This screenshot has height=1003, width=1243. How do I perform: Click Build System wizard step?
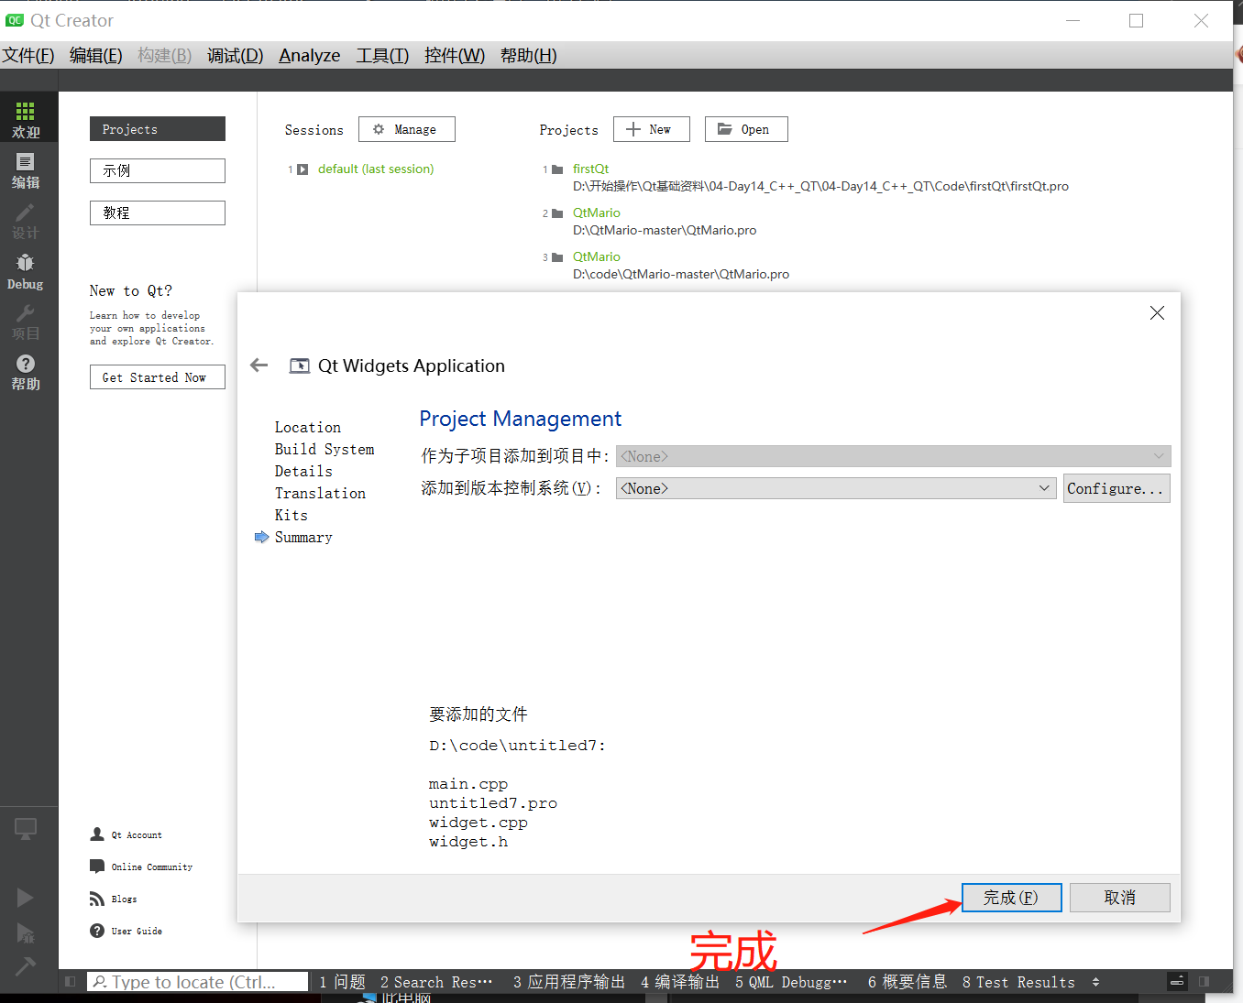(324, 450)
